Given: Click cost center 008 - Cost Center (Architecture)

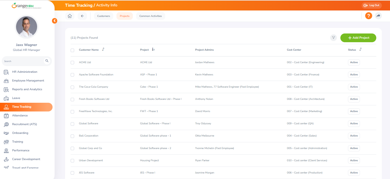Looking at the screenshot, I should [306, 99].
